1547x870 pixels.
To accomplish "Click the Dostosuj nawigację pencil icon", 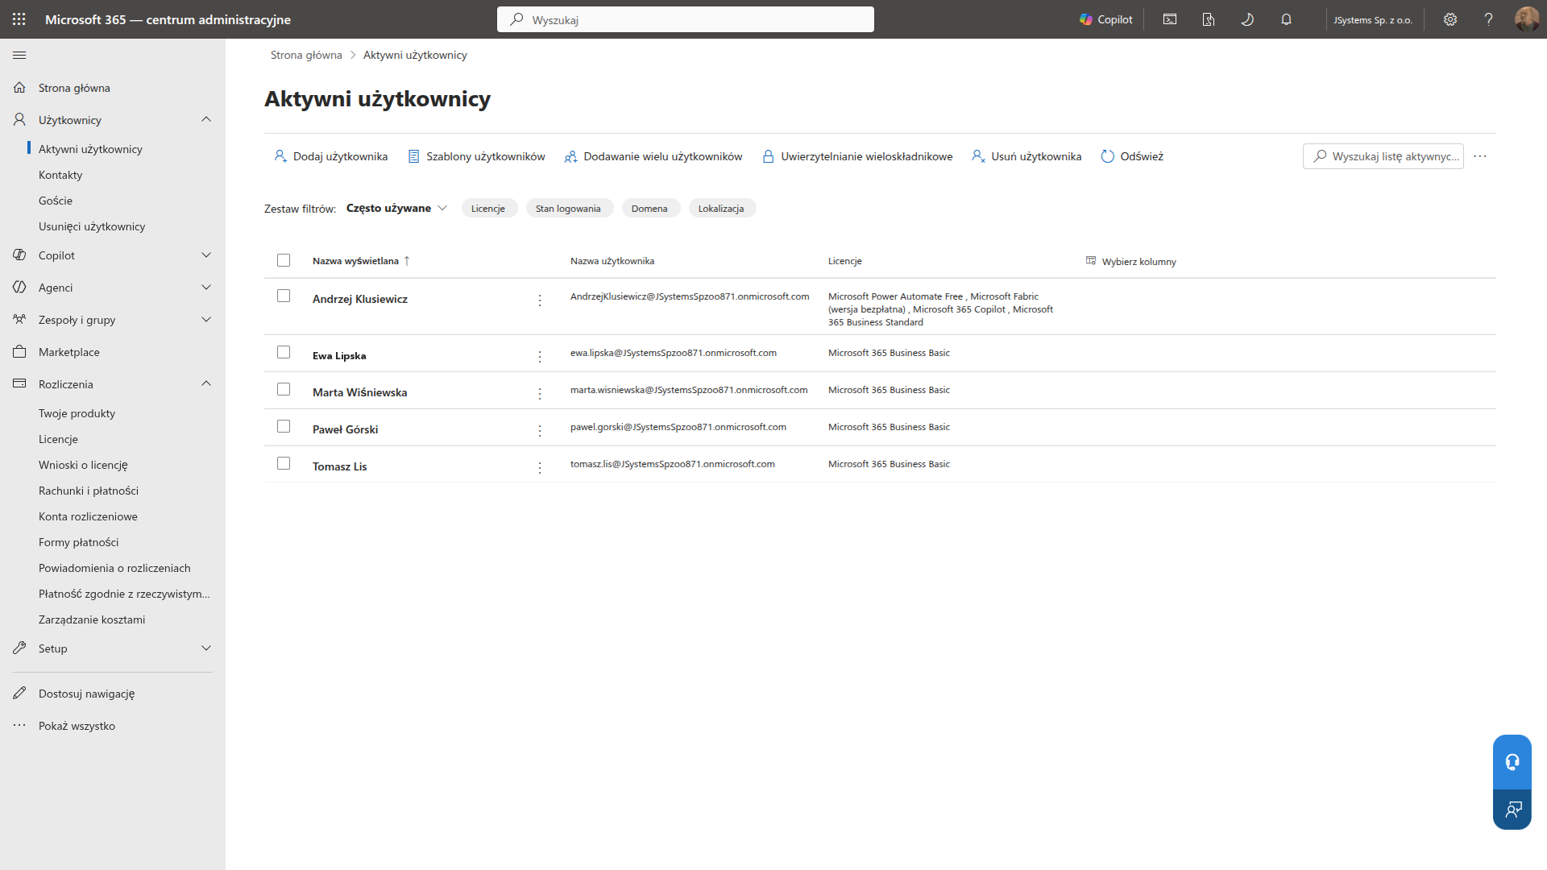I will [19, 694].
